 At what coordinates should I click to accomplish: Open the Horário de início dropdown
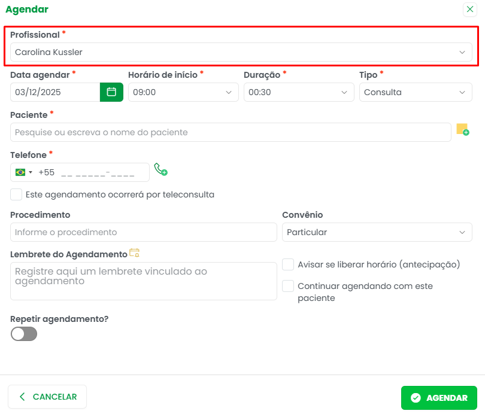(183, 92)
